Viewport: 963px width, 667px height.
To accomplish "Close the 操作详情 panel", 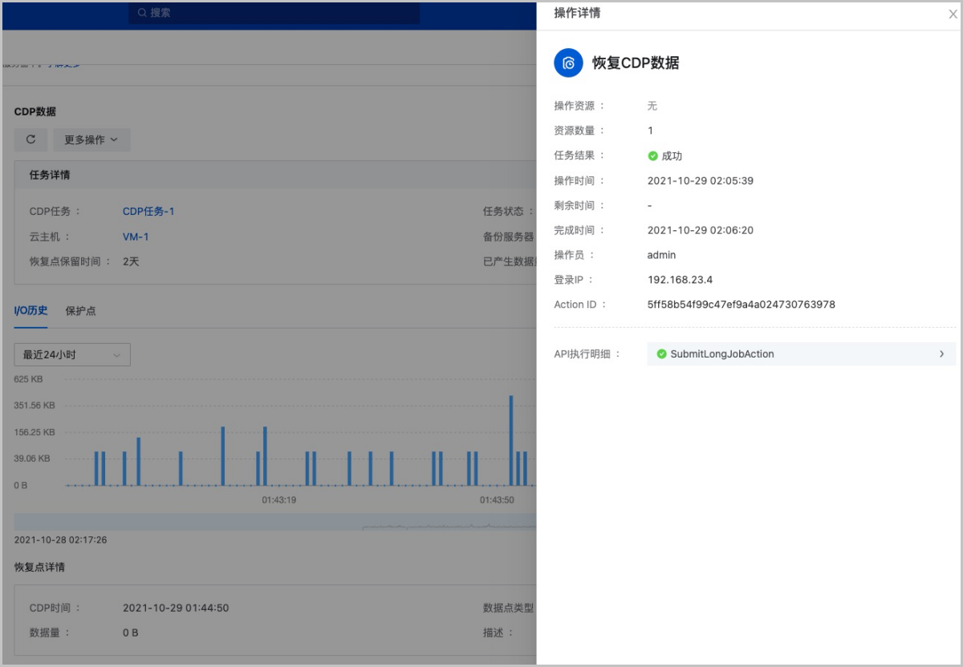I will [x=953, y=14].
